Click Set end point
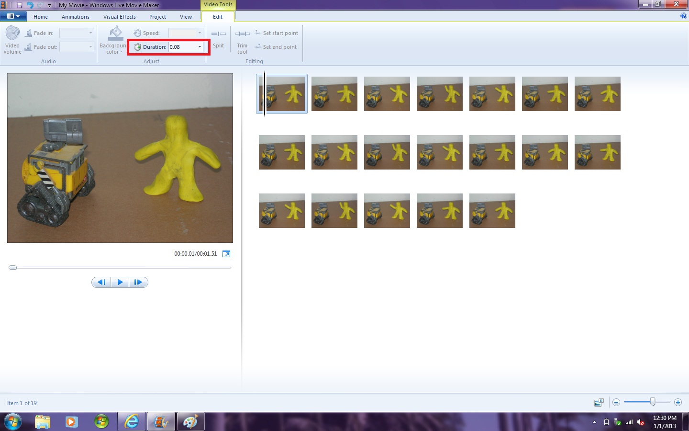Viewport: 689px width, 431px height. [276, 47]
